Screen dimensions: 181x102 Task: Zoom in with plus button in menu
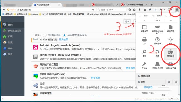171,20
